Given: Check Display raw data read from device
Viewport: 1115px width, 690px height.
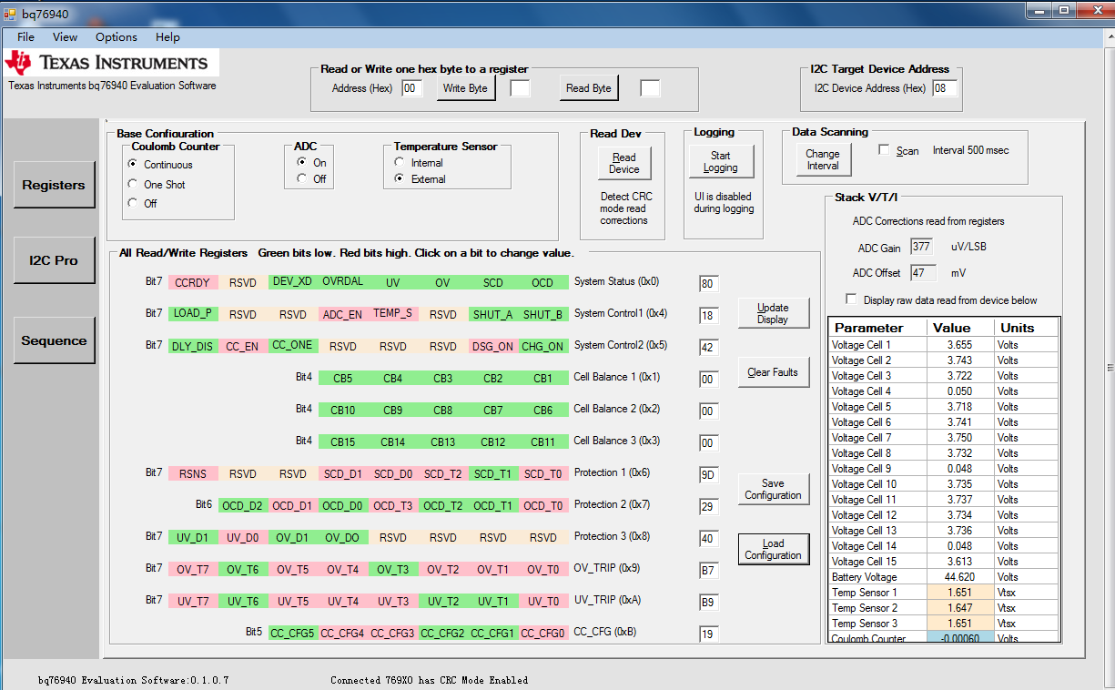Looking at the screenshot, I should [851, 299].
